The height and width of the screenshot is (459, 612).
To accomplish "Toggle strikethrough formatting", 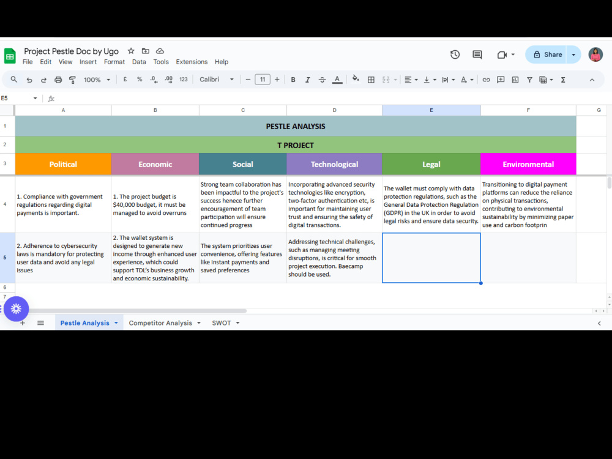I will 322,80.
